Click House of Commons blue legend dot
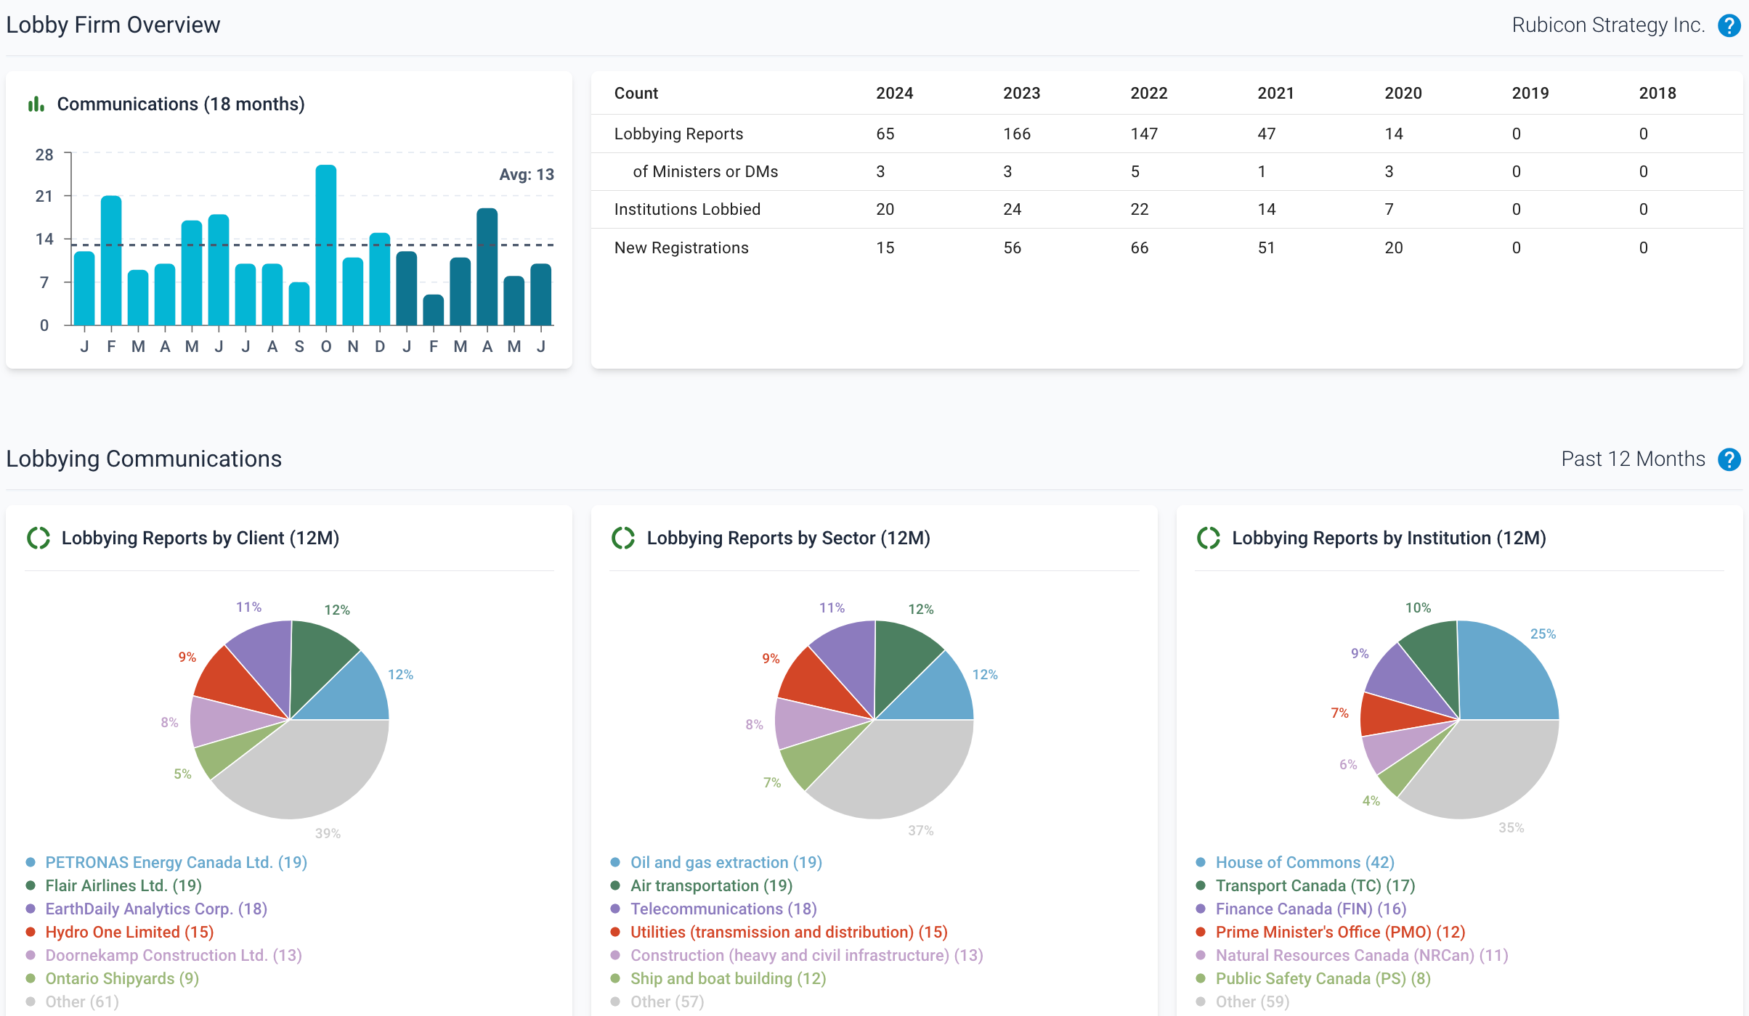The height and width of the screenshot is (1016, 1749). point(1201,862)
